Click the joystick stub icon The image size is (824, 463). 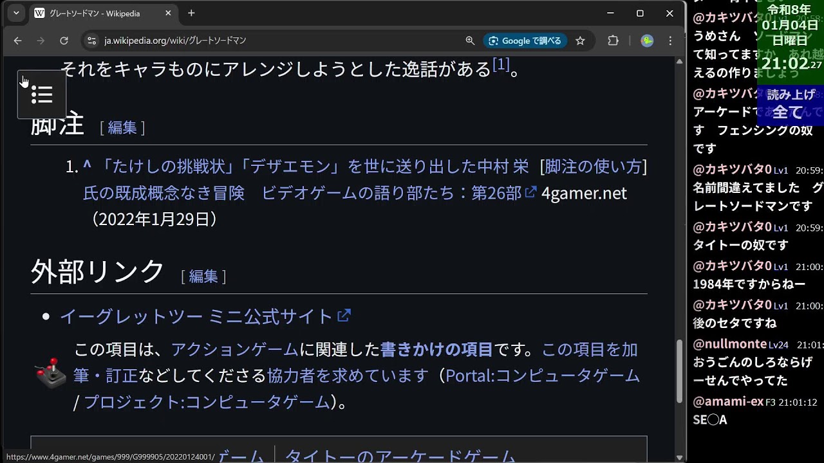point(51,374)
